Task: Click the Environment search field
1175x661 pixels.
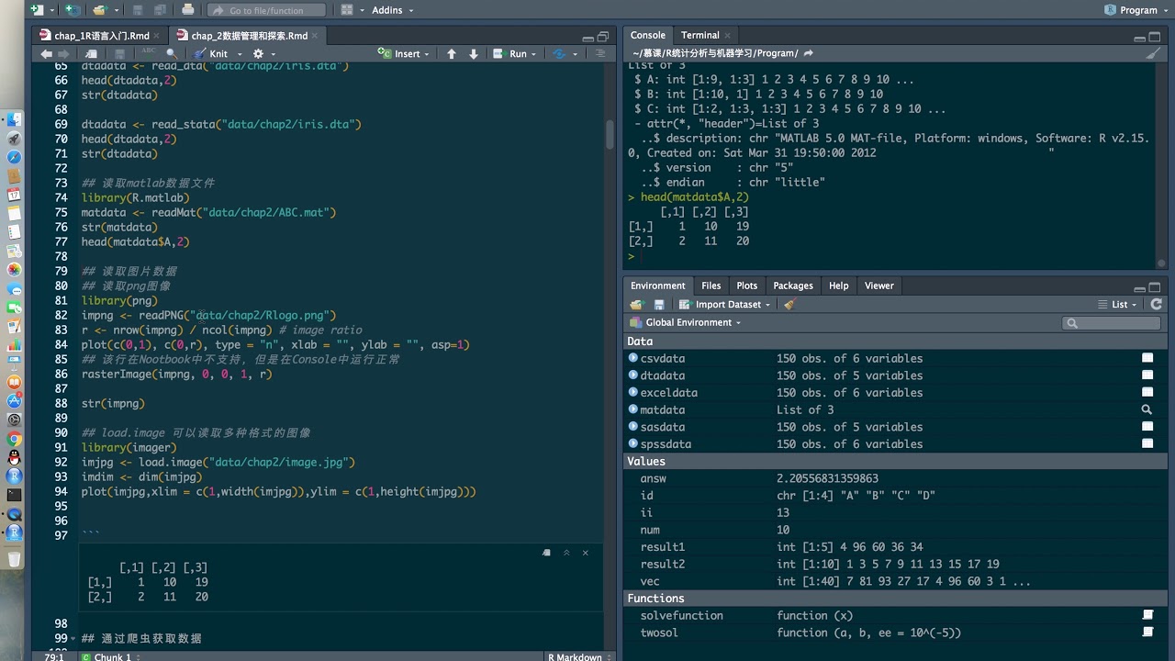Action: point(1112,322)
